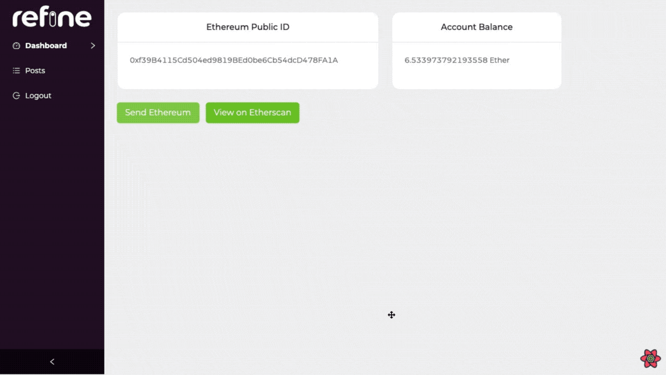Image resolution: width=666 pixels, height=375 pixels.
Task: Open the React DevTools flower icon
Action: [x=650, y=358]
